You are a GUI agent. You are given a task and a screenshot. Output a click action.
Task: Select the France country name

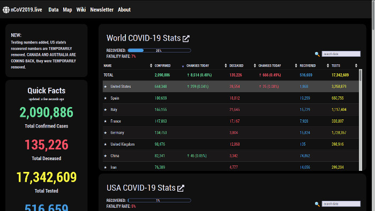click(x=116, y=122)
